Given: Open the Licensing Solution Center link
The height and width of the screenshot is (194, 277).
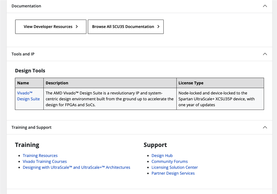Looking at the screenshot, I should tap(175, 167).
